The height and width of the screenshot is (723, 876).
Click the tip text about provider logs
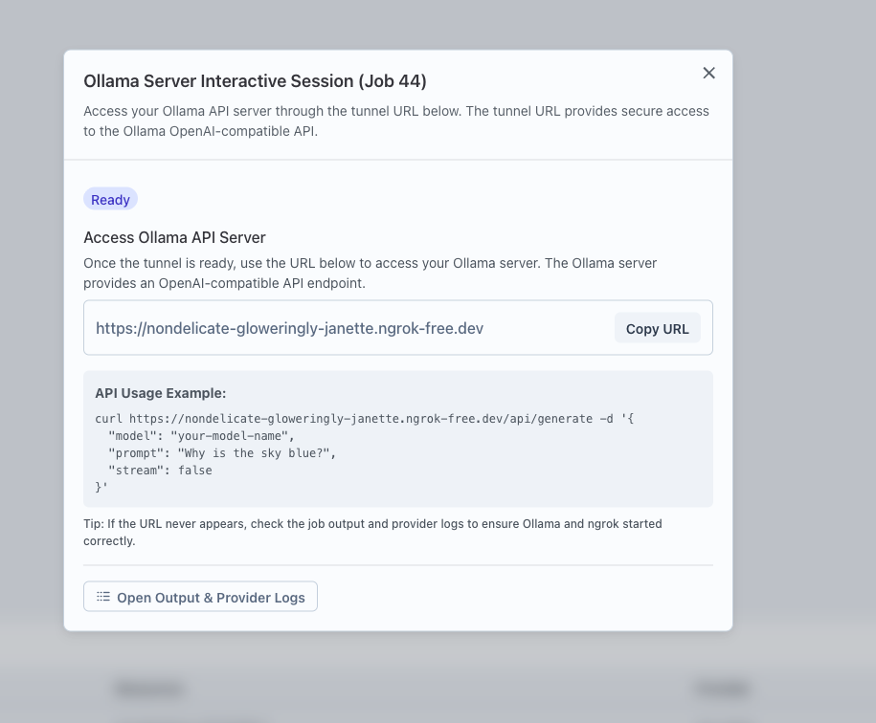[x=372, y=532]
